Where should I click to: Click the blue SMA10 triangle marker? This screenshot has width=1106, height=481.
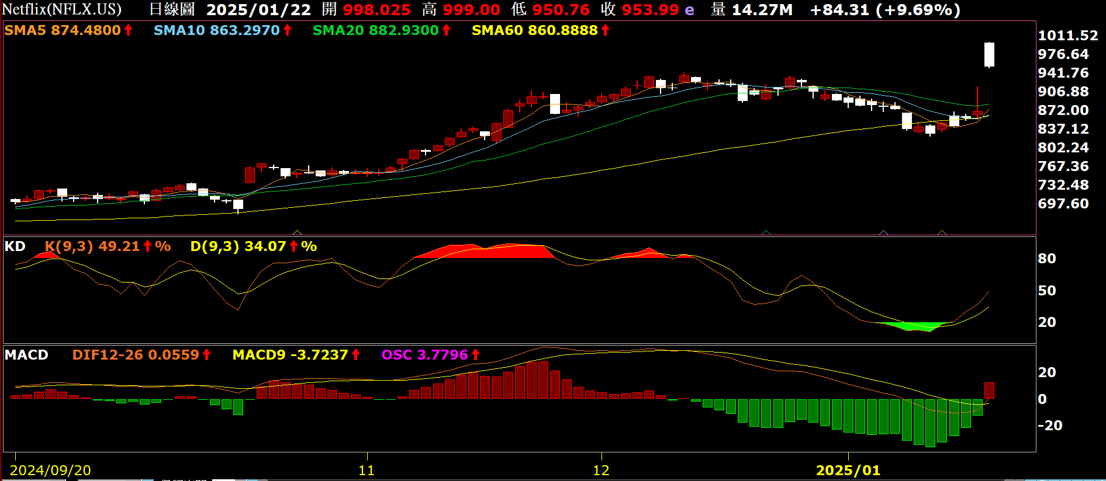(x=883, y=232)
